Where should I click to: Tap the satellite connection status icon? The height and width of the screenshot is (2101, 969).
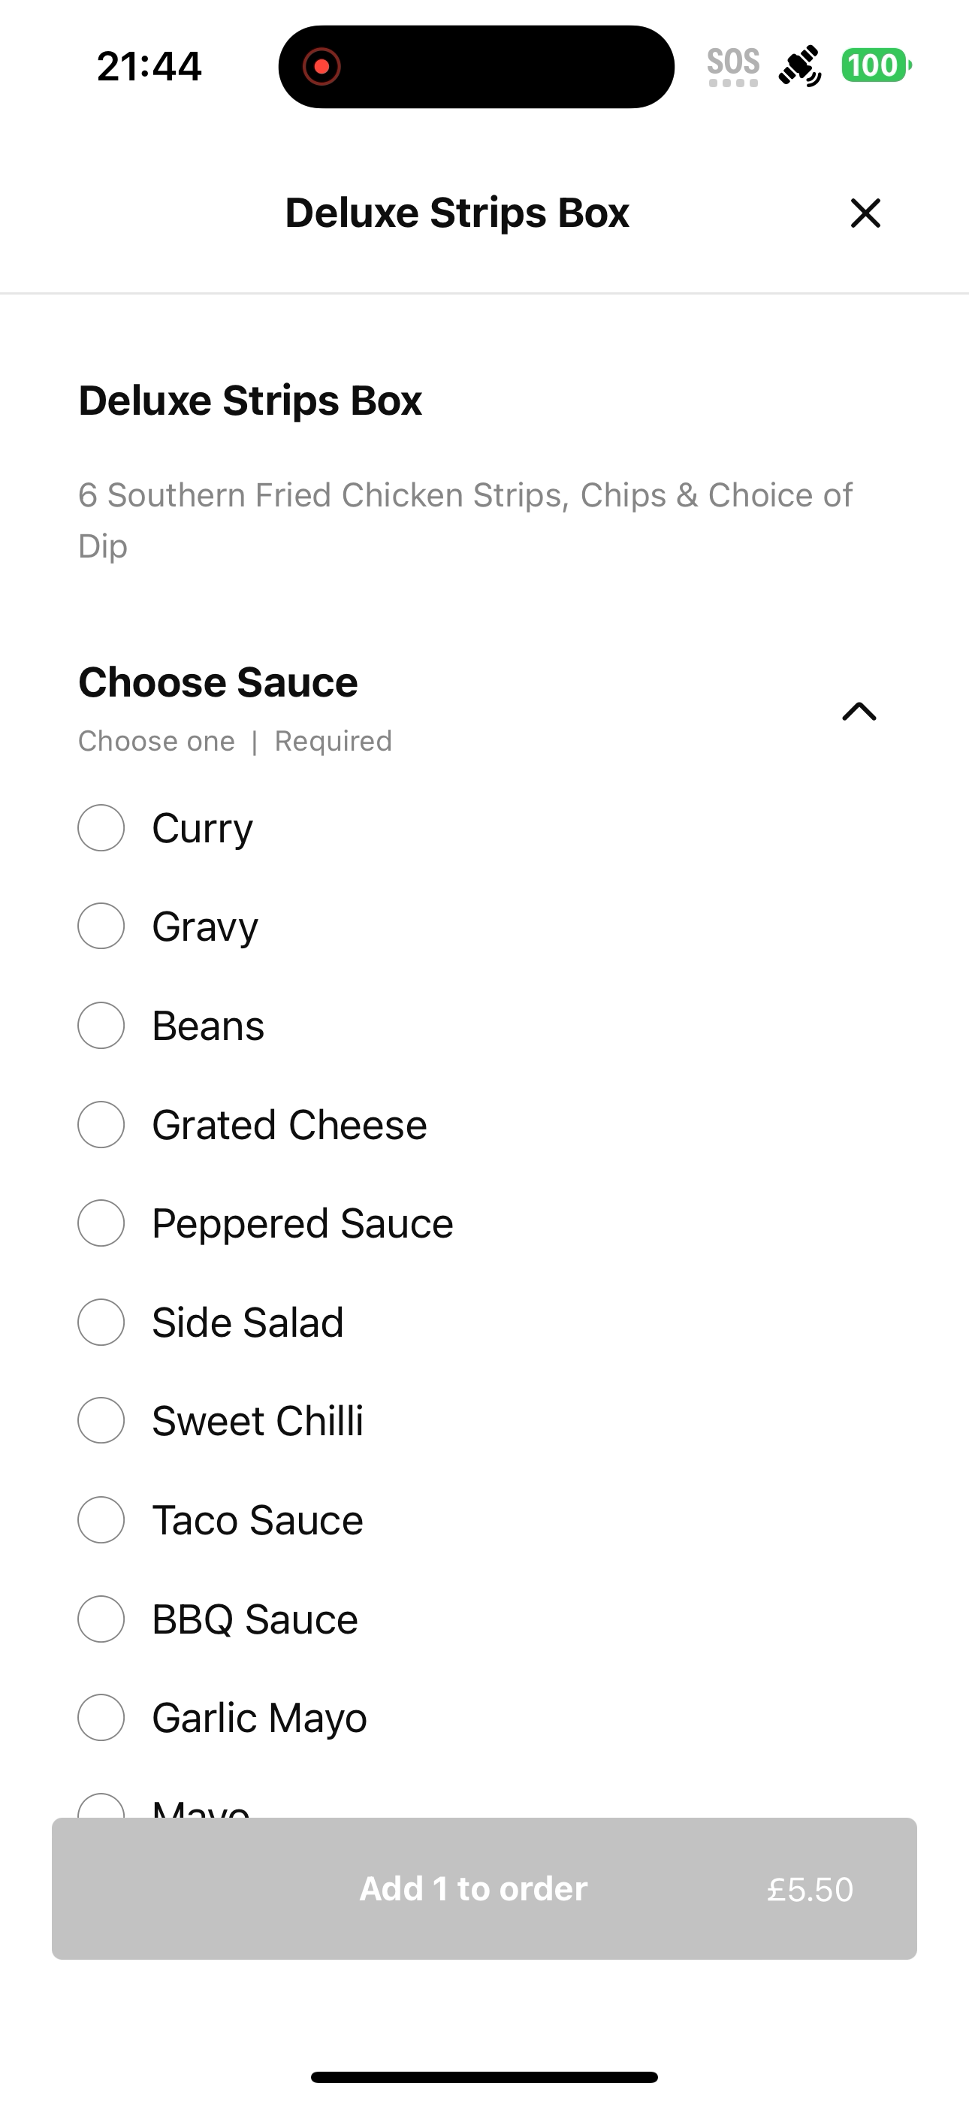pyautogui.click(x=799, y=66)
